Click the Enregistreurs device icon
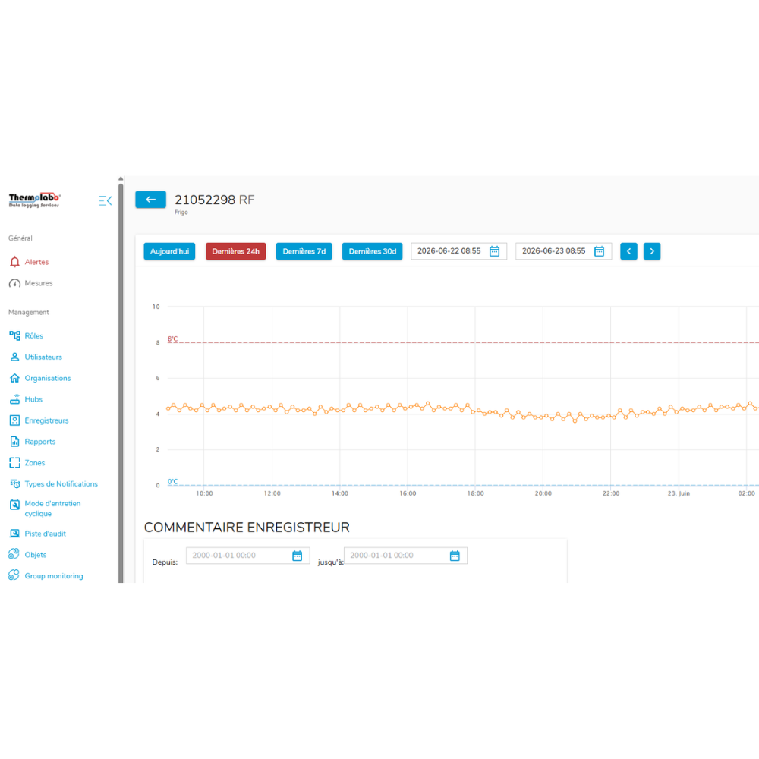 click(14, 420)
